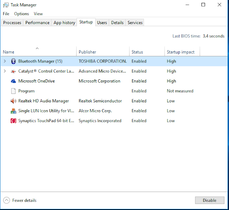The height and width of the screenshot is (210, 229).
Task: Click the Microsoft OneDrive cloud icon
Action: [x=13, y=81]
